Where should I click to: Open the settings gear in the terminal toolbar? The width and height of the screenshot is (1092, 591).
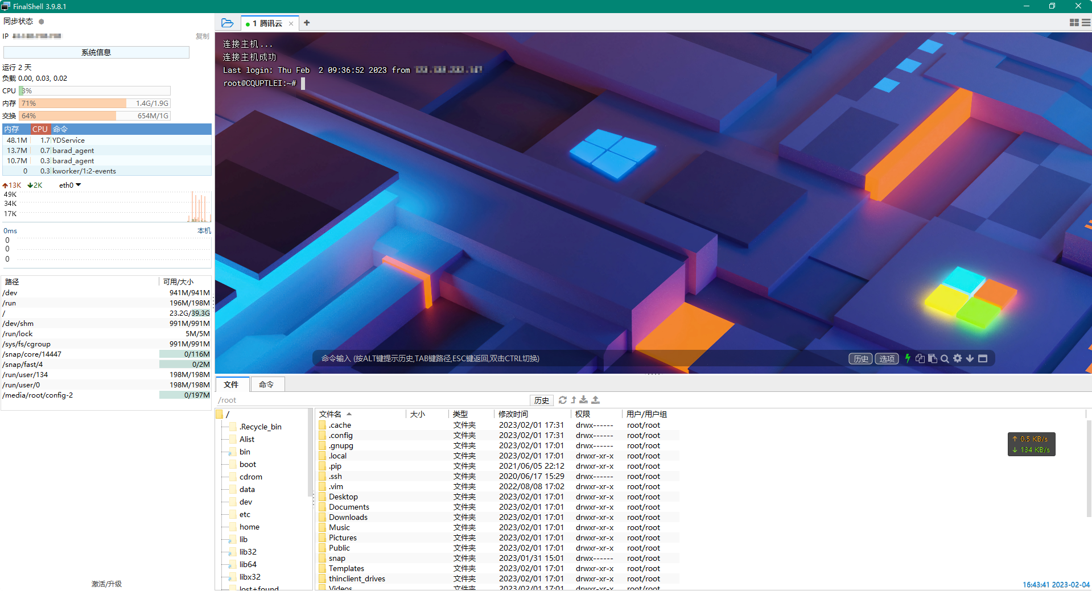coord(957,358)
